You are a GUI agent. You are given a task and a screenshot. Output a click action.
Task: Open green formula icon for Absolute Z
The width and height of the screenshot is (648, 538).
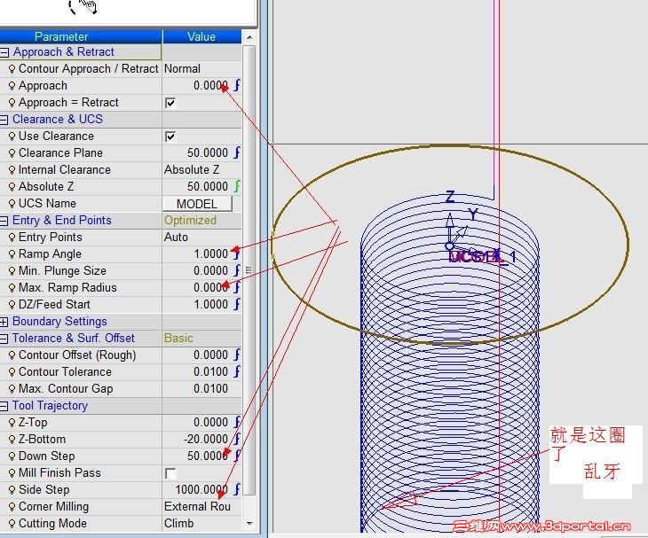point(237,186)
